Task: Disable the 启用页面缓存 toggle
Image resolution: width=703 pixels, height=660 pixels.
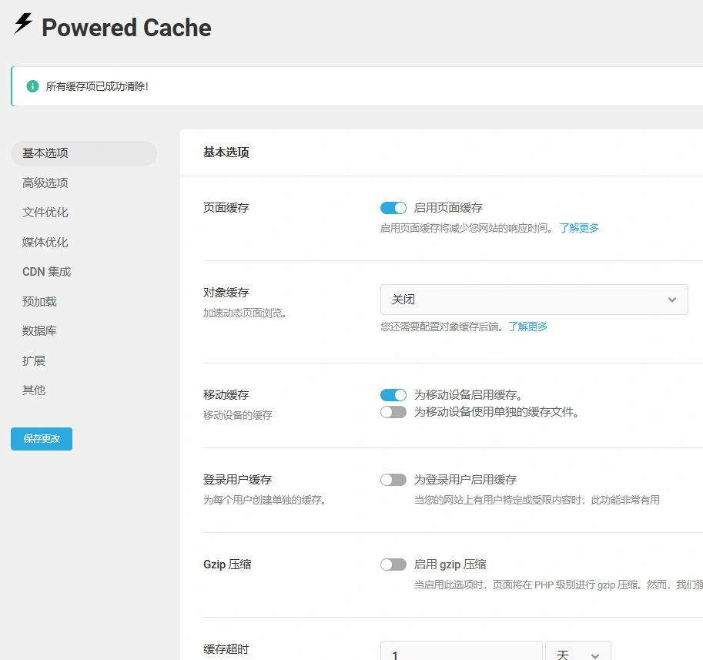Action: (393, 207)
